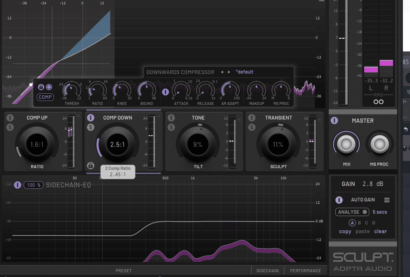Image resolution: width=410 pixels, height=277 pixels.
Task: Toggle the MASTER section power button
Action: (x=334, y=121)
